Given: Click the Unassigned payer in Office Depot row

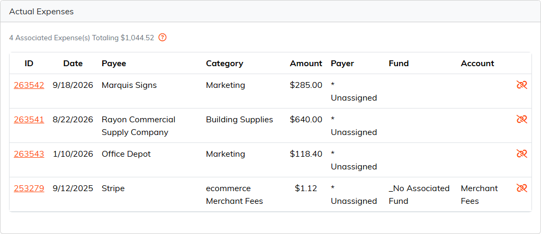Looking at the screenshot, I should point(354,160).
